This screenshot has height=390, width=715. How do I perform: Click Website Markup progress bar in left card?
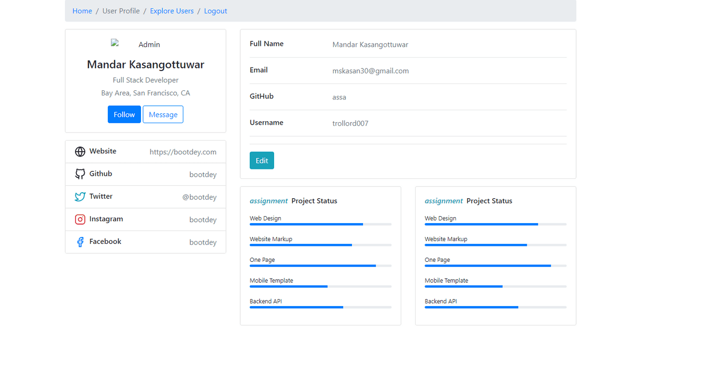click(320, 245)
